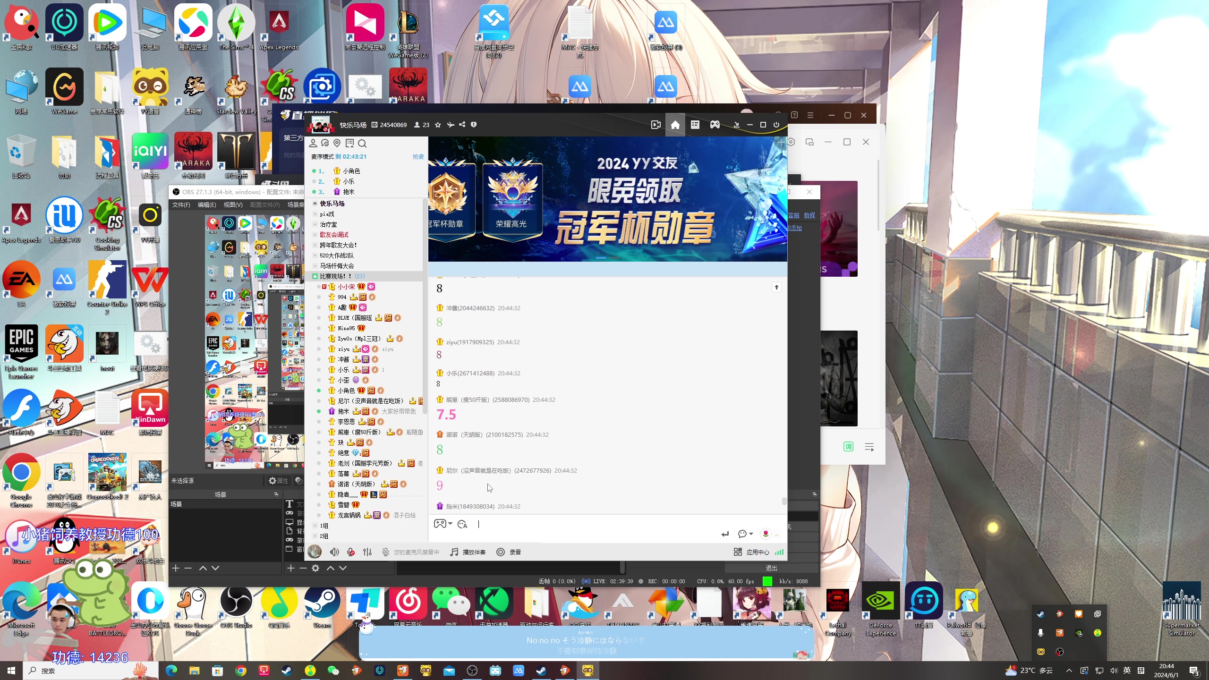
Task: Open the search magnifier in channel sidebar
Action: coord(362,143)
